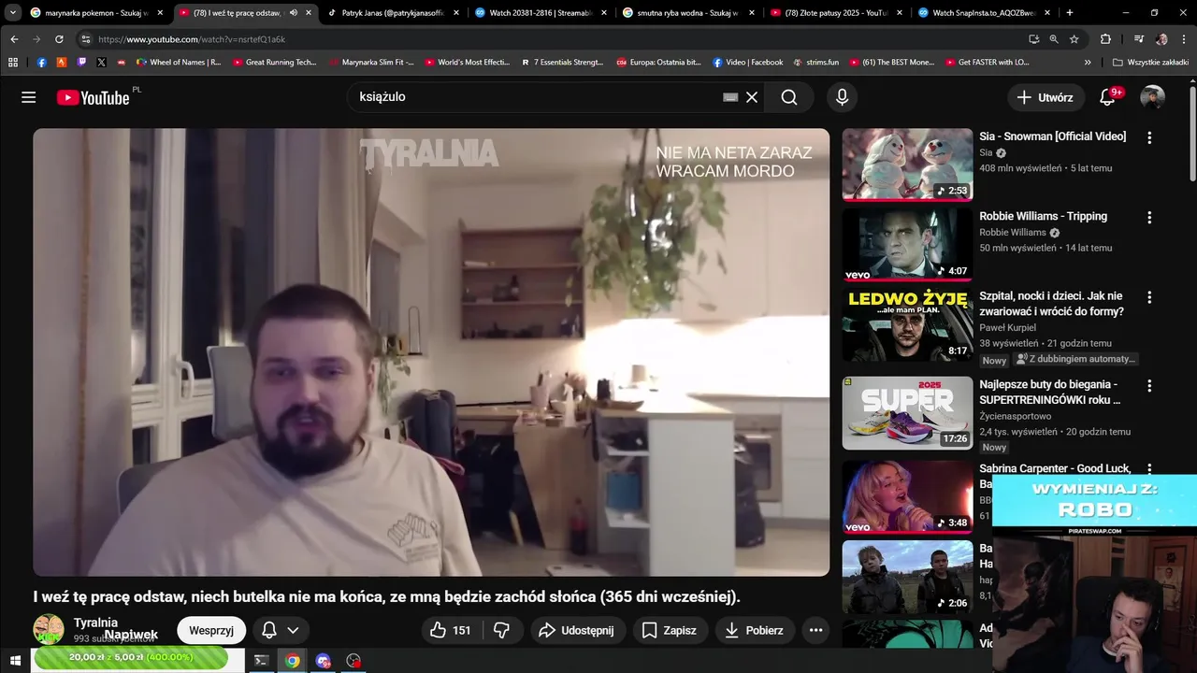Viewport: 1197px width, 673px height.
Task: Open the Robbie Williams - Tripping thumbnail
Action: (907, 244)
